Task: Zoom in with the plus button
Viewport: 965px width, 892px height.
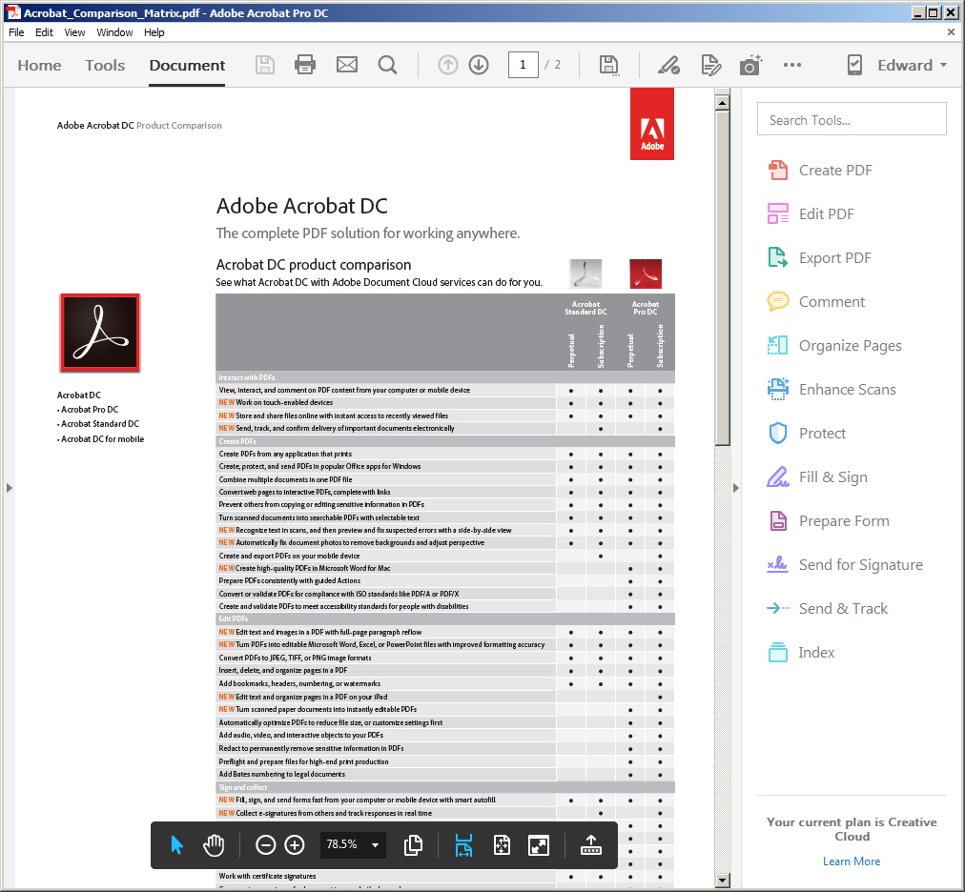Action: tap(295, 845)
